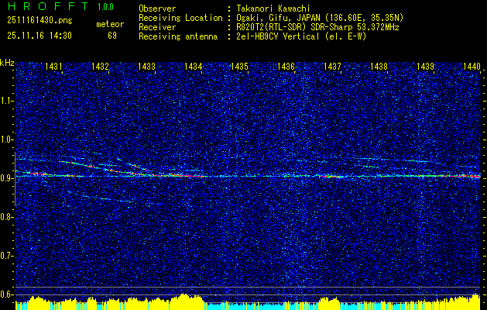The width and height of the screenshot is (487, 310).
Task: Click the 1437 time marker
Action: coord(332,66)
